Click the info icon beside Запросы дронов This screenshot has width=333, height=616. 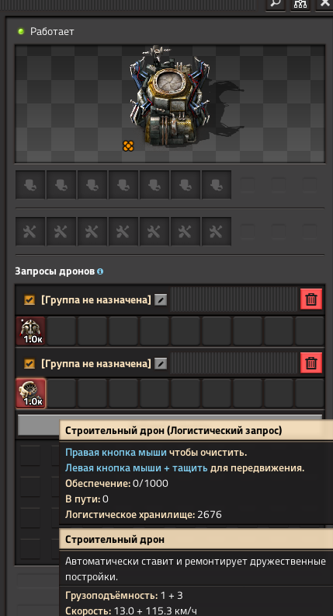coord(100,271)
